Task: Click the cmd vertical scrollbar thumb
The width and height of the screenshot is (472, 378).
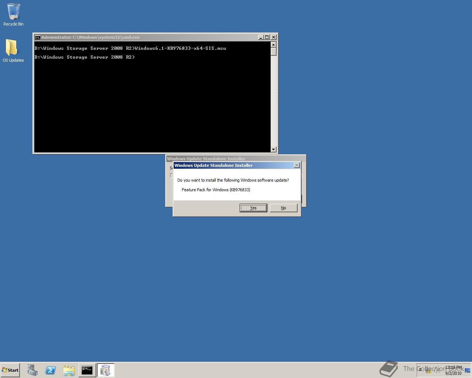Action: (x=273, y=52)
